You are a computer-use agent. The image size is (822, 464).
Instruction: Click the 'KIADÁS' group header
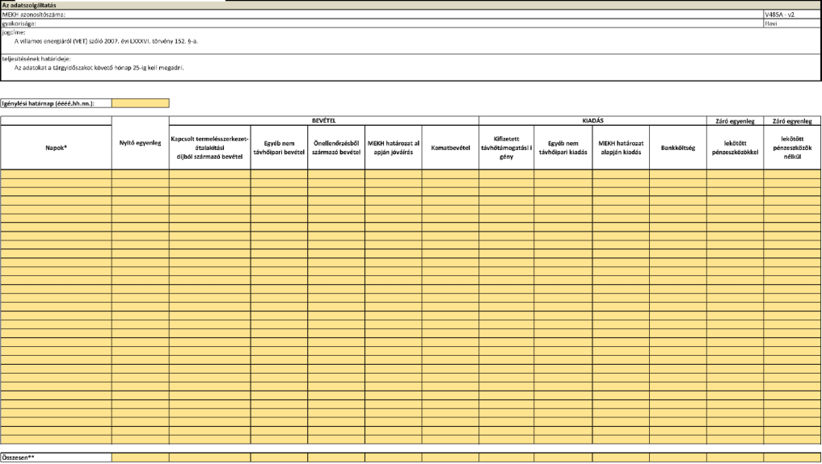(x=592, y=120)
